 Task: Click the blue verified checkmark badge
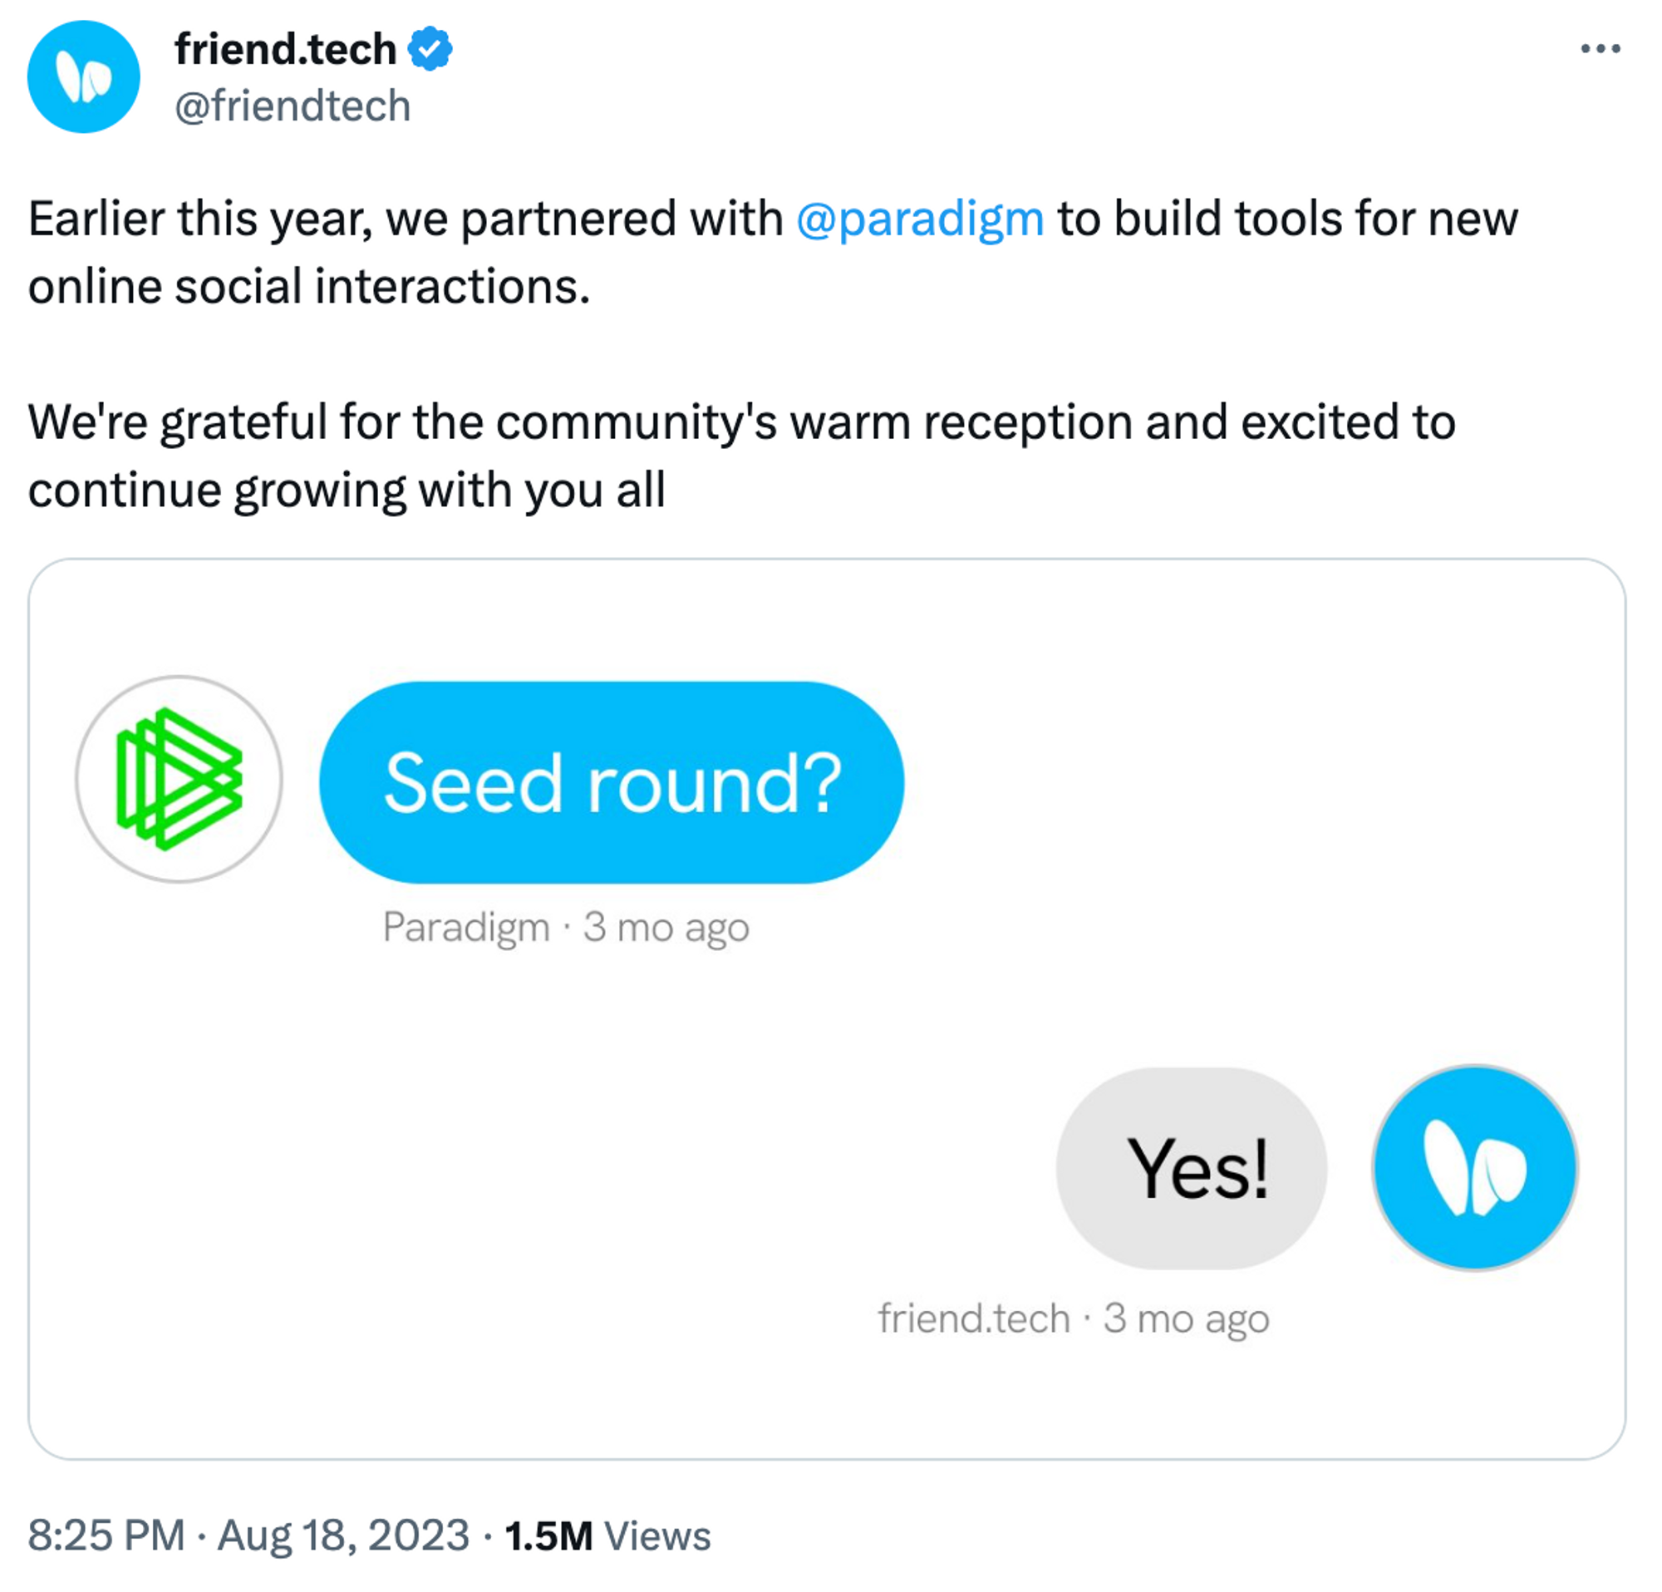(430, 49)
